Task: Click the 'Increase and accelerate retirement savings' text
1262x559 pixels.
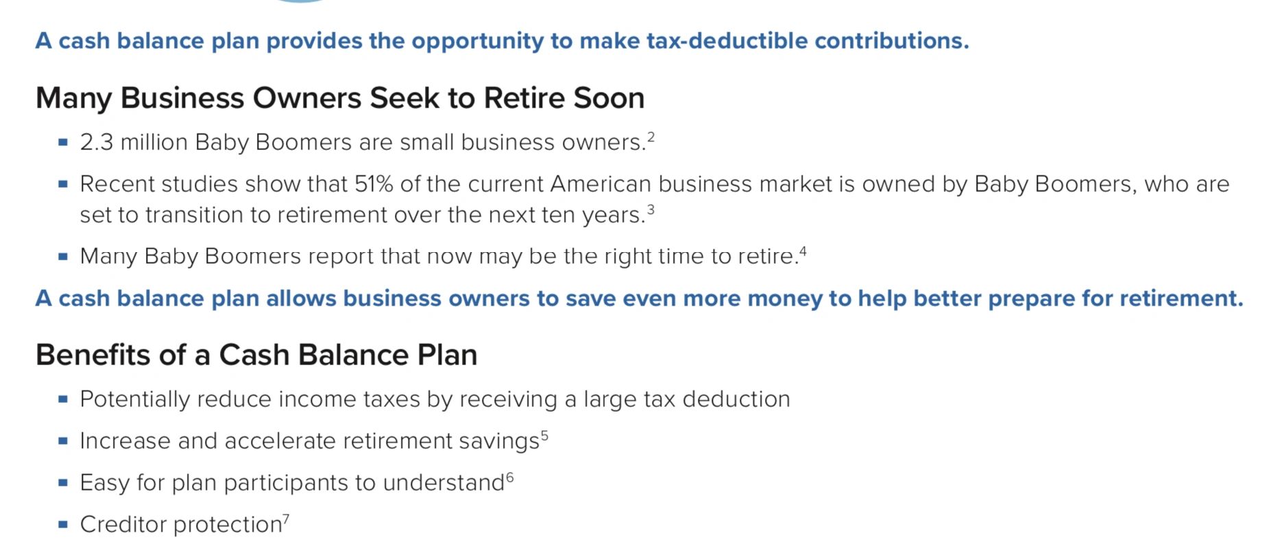Action: (x=309, y=441)
